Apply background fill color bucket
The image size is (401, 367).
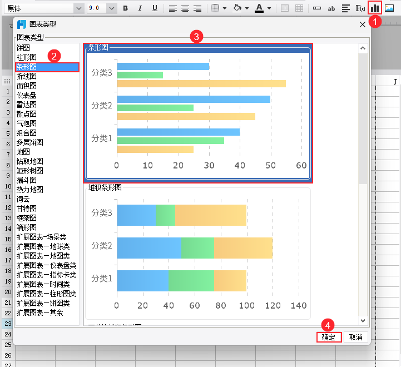(237, 8)
